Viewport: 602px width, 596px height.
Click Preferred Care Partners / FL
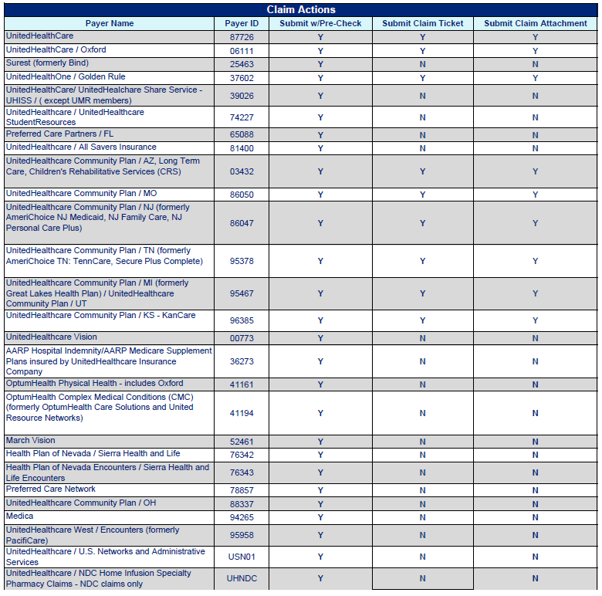[x=59, y=134]
